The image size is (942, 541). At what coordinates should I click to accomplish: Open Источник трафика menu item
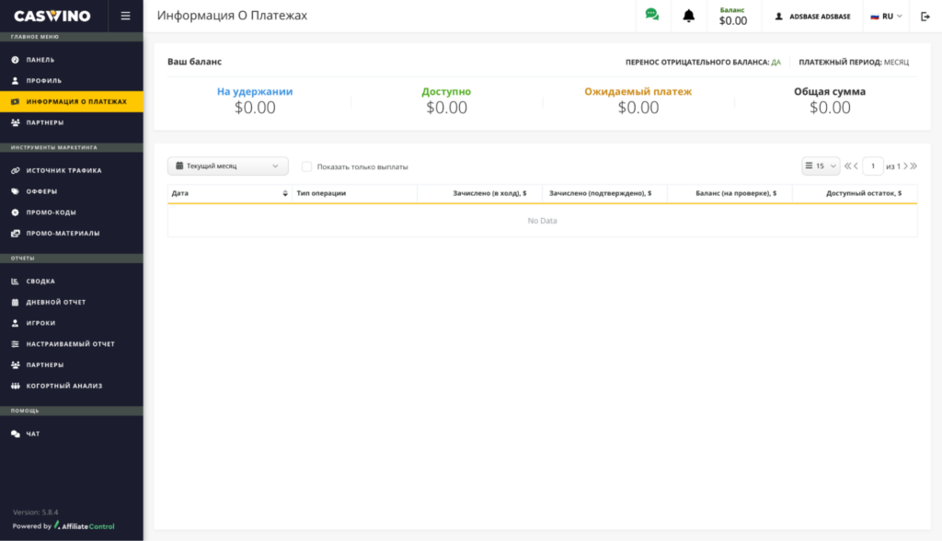pos(72,171)
